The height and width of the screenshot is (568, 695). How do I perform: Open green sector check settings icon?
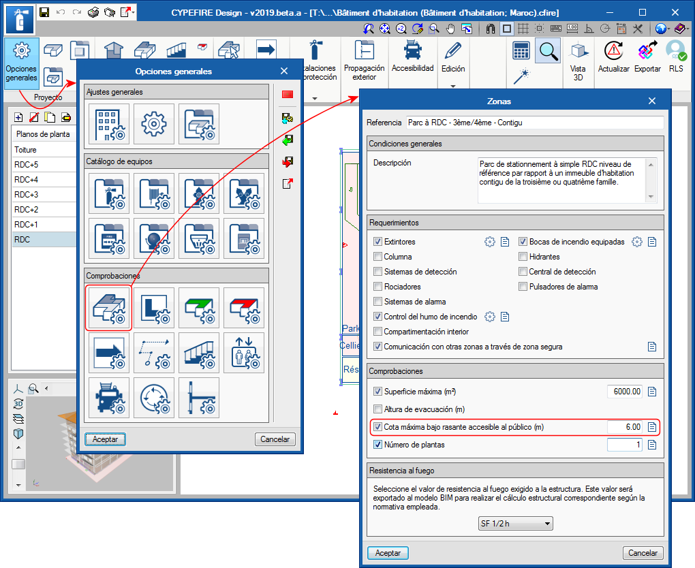coord(199,309)
